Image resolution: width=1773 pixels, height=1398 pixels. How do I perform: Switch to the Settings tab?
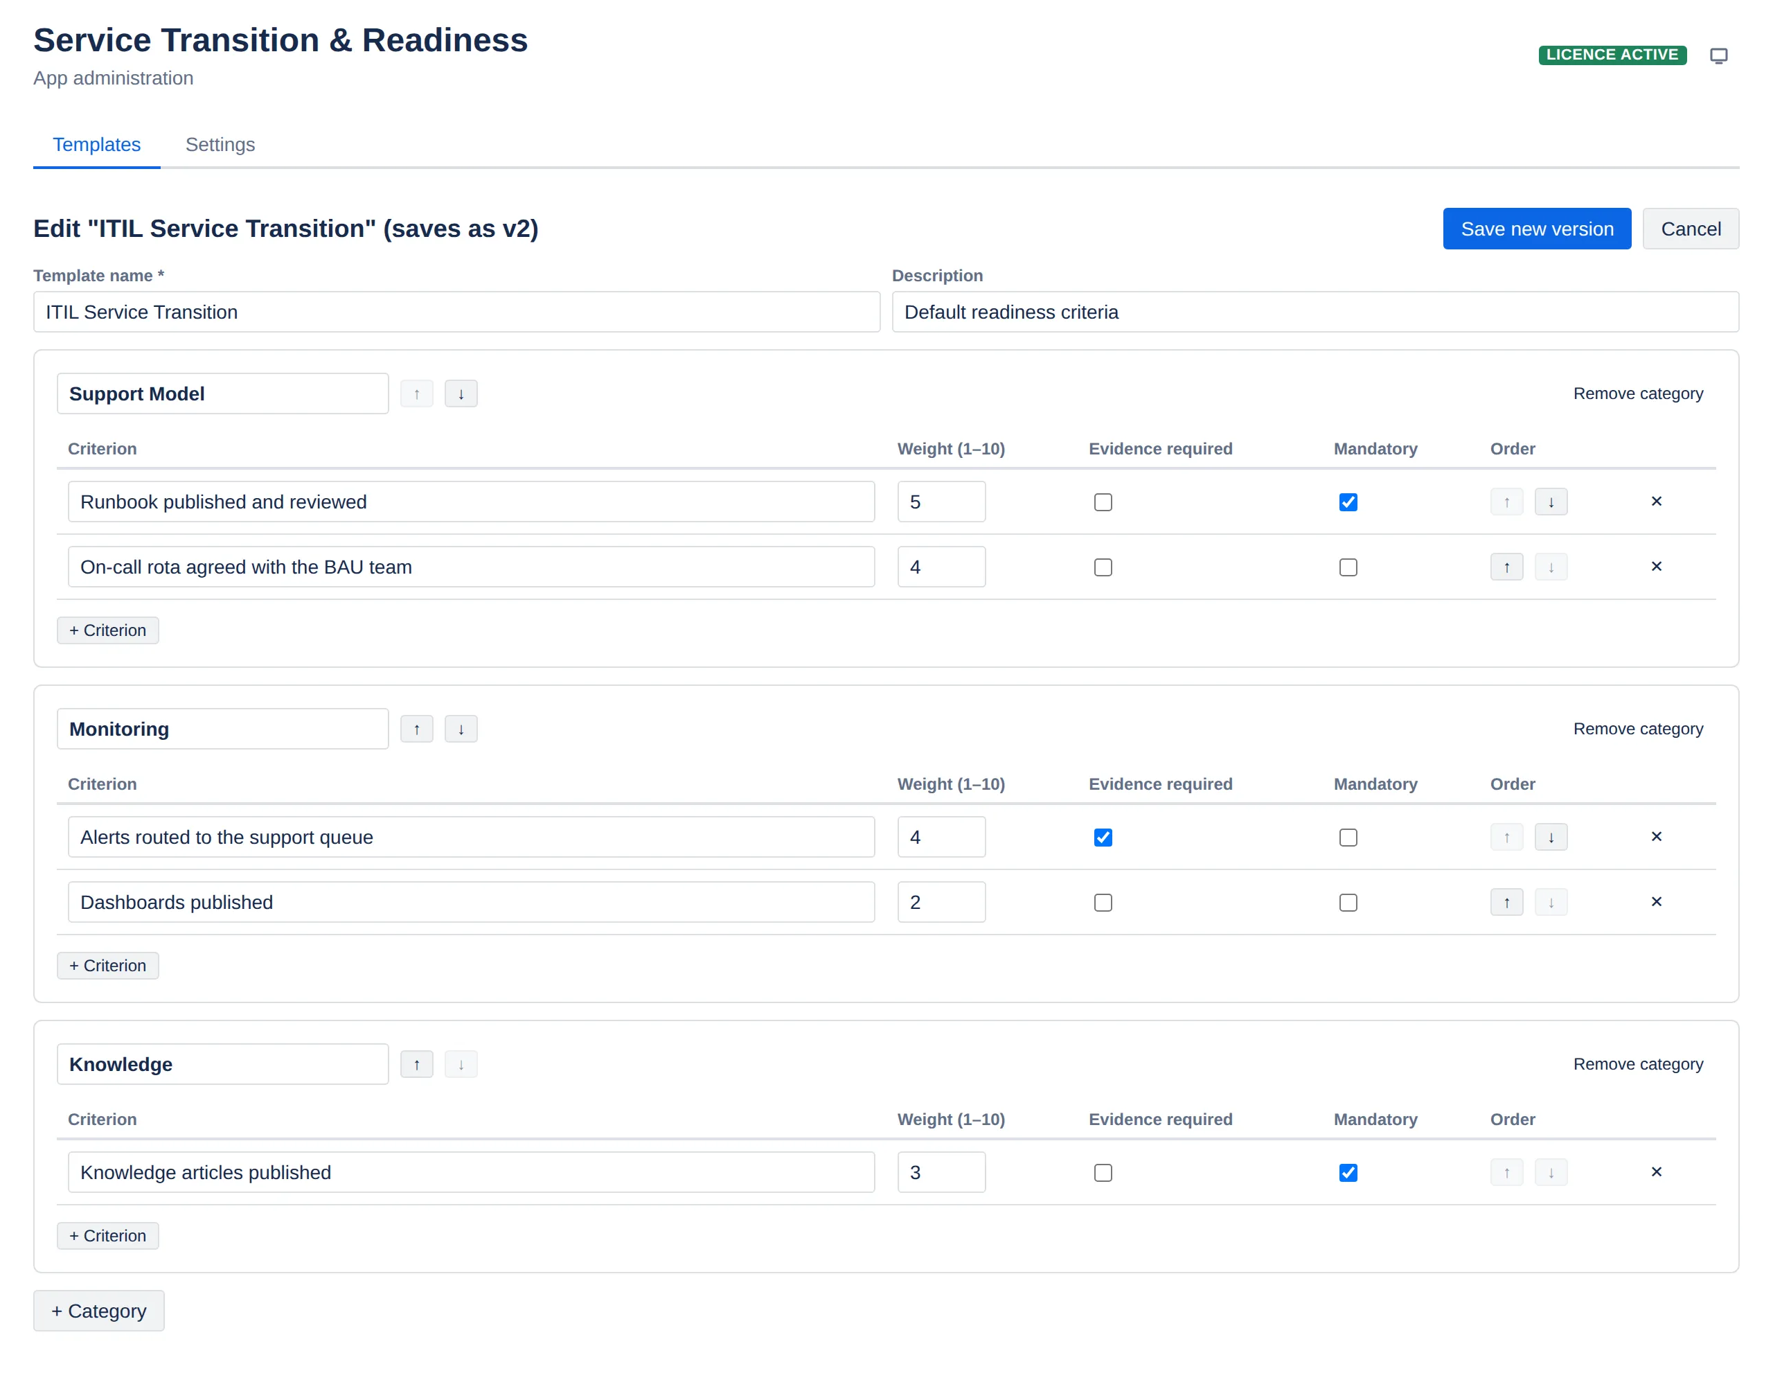pos(220,145)
